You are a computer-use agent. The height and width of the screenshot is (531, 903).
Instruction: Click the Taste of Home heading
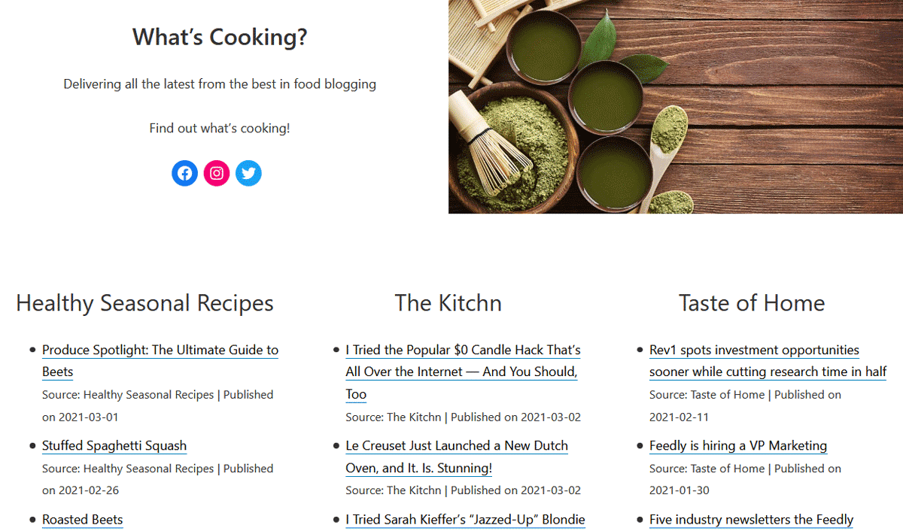751,303
